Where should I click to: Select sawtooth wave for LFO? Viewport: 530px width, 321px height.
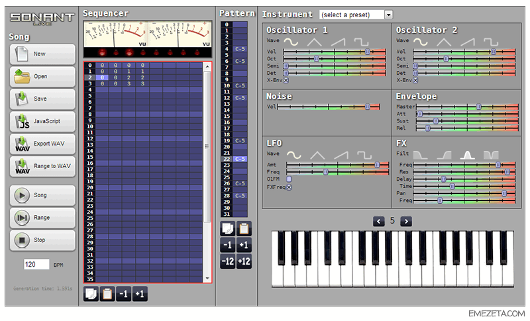click(x=341, y=156)
